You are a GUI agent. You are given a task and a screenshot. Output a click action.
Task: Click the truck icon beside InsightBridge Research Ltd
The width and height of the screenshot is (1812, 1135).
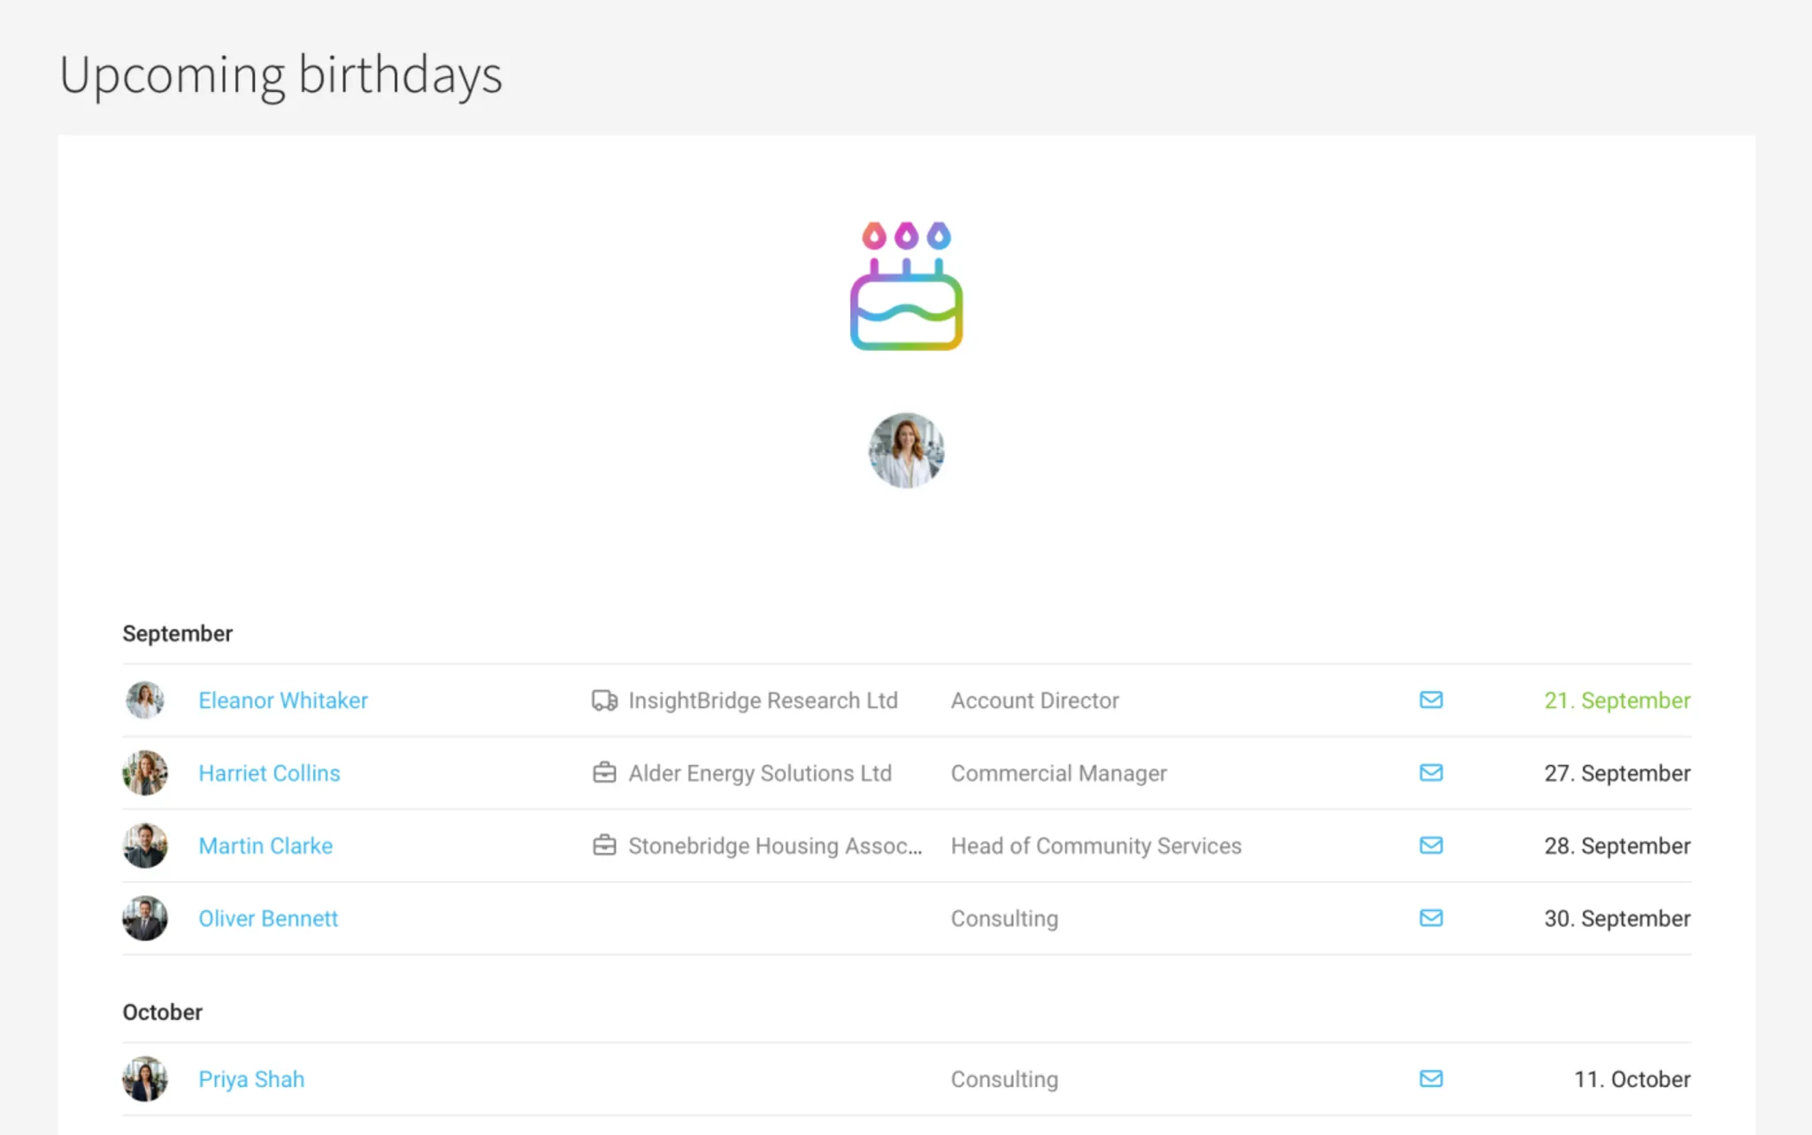click(604, 701)
